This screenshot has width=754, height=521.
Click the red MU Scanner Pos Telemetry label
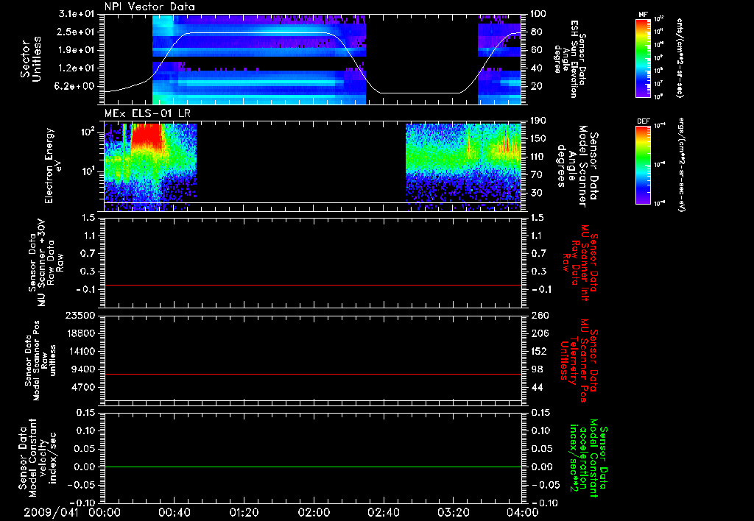579,361
